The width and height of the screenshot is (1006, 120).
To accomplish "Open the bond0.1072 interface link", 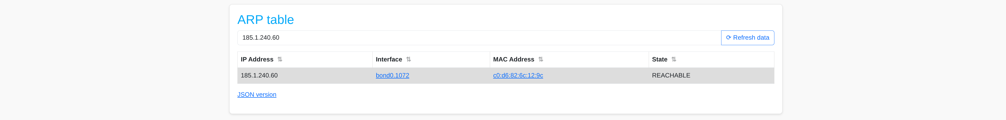I will 392,76.
